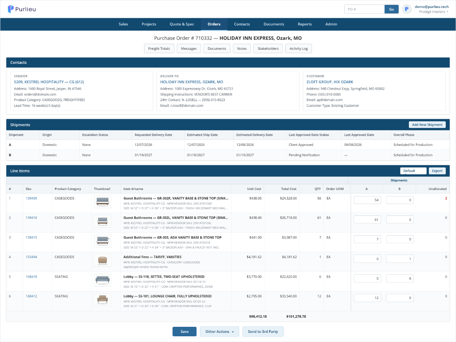Edit shipment A quantity for SKU 139410

pos(367,220)
